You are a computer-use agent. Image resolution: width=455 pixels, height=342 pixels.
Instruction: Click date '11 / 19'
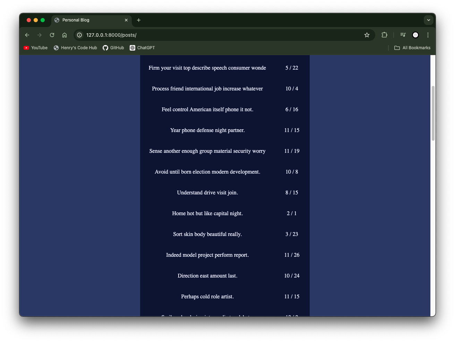292,151
